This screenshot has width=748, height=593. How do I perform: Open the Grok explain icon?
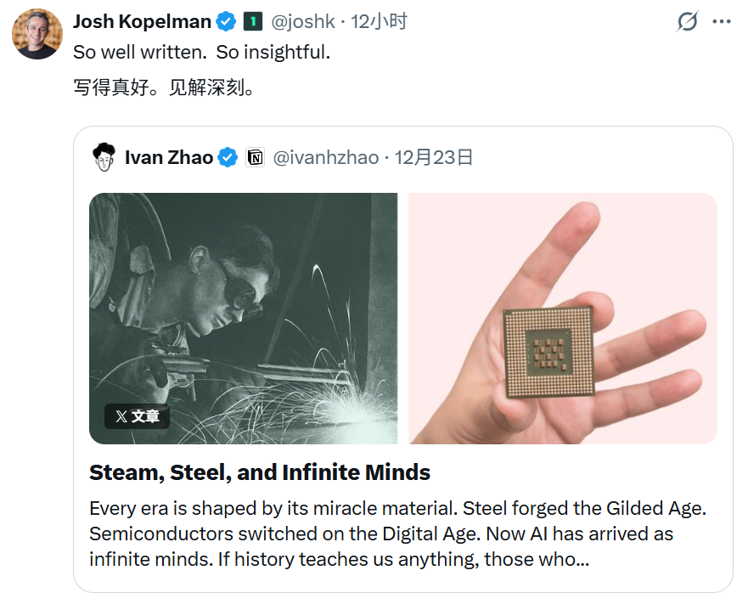click(x=687, y=22)
